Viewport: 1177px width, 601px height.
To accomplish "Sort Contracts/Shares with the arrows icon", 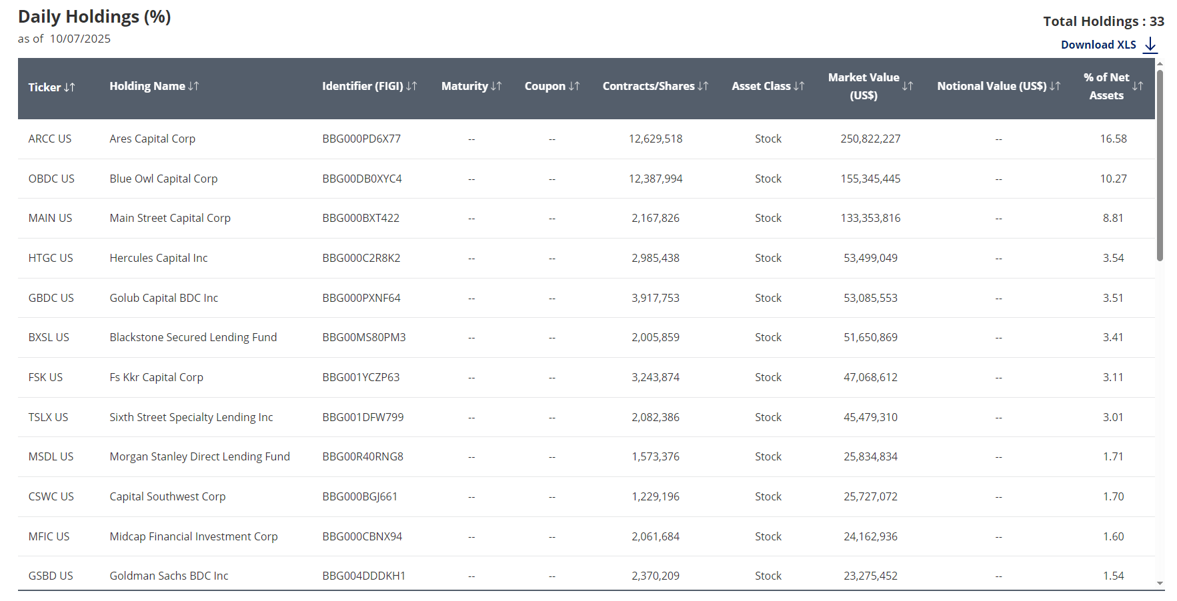I will [703, 86].
